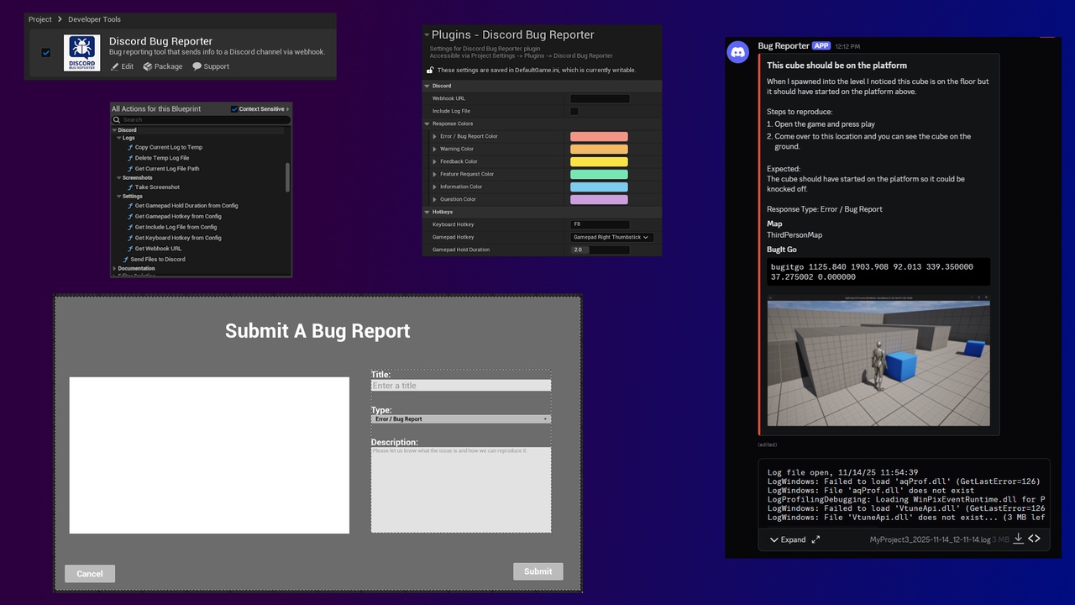Click Bug Reporter username in Discord message
Viewport: 1075px width, 605px height.
784,46
